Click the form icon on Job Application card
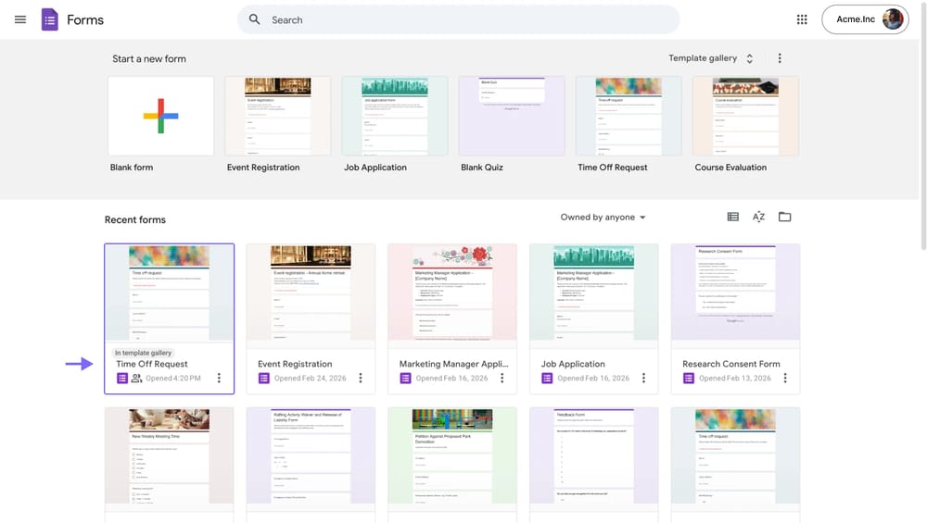 tap(547, 378)
